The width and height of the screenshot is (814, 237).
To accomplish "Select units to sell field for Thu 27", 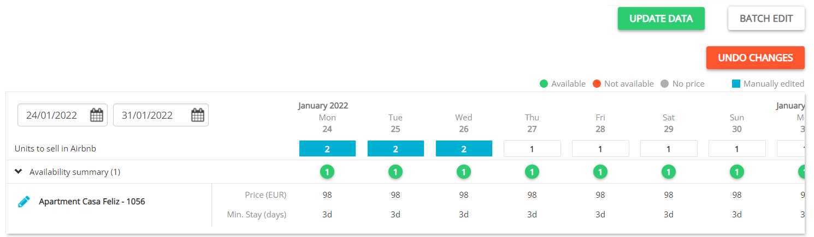I will point(532,149).
